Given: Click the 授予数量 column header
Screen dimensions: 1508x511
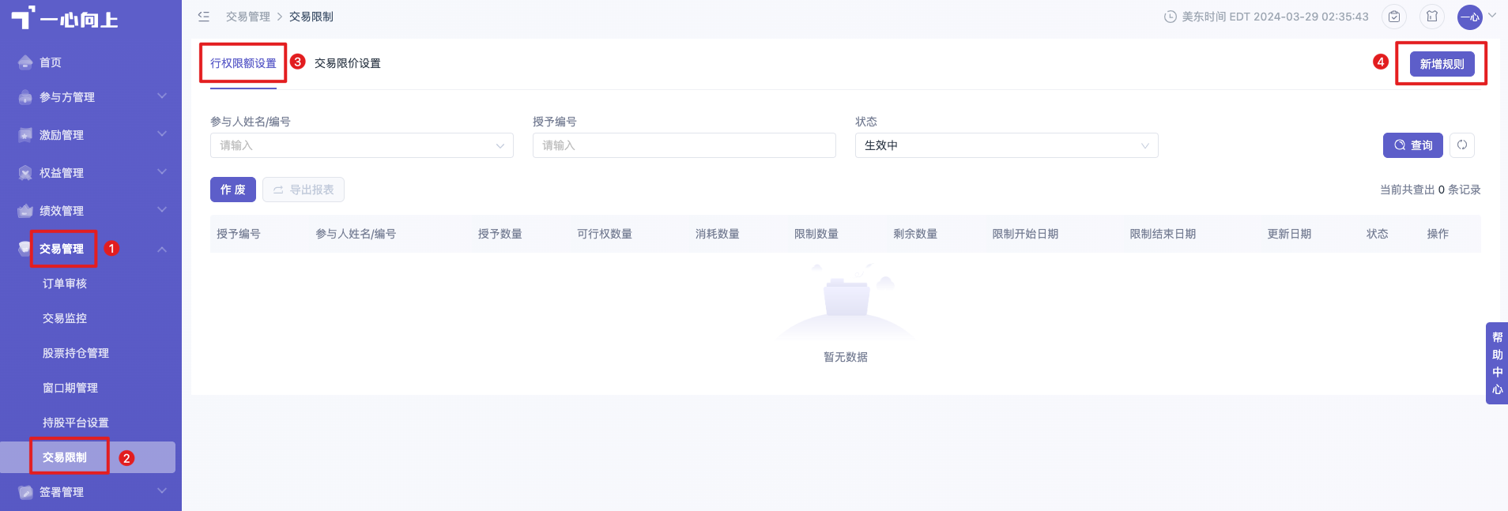Looking at the screenshot, I should [x=500, y=234].
